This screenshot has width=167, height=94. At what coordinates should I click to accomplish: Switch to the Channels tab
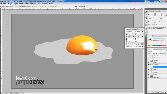point(156,49)
